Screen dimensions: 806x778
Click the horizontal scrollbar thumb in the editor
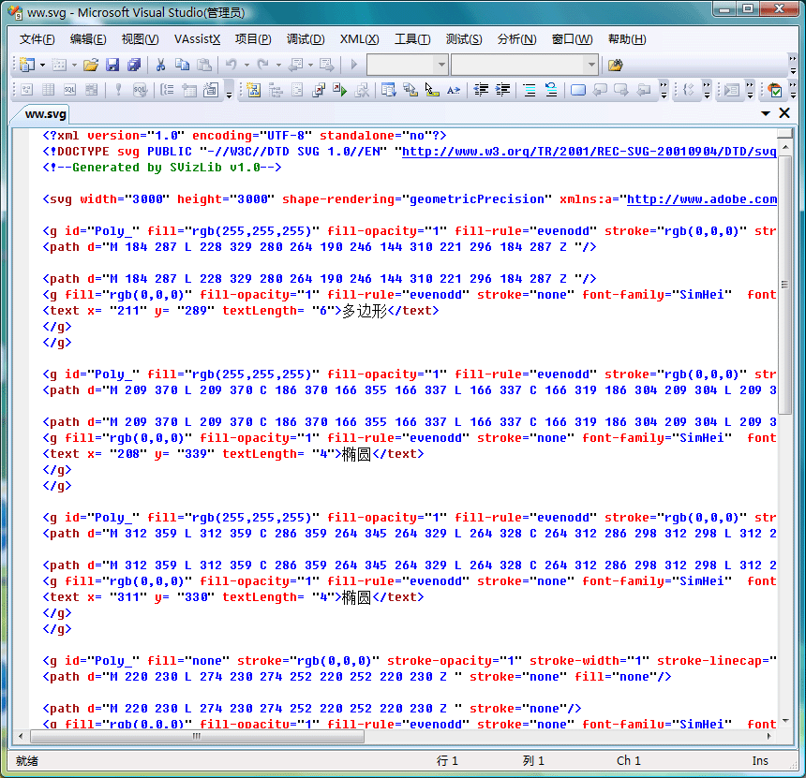click(195, 736)
